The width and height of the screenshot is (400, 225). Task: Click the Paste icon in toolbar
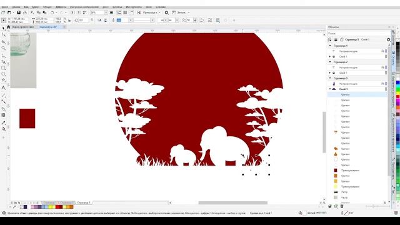[44, 12]
